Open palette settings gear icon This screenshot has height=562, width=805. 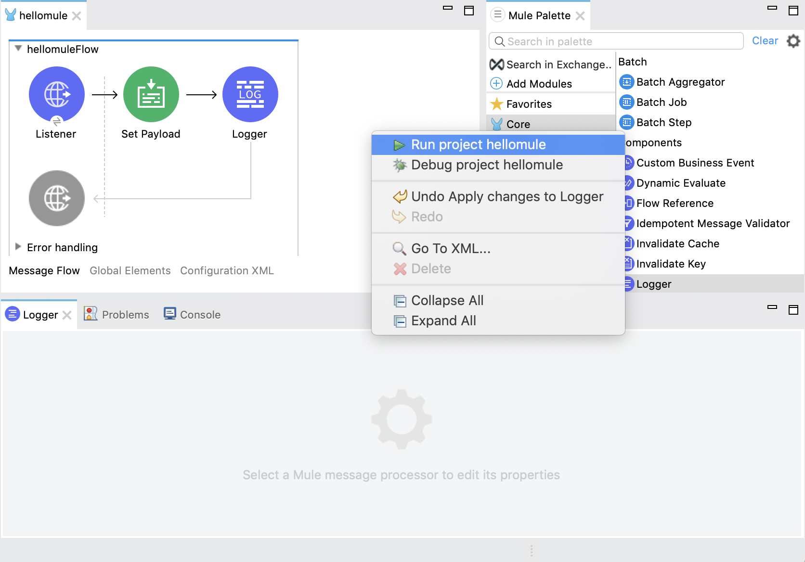(793, 41)
